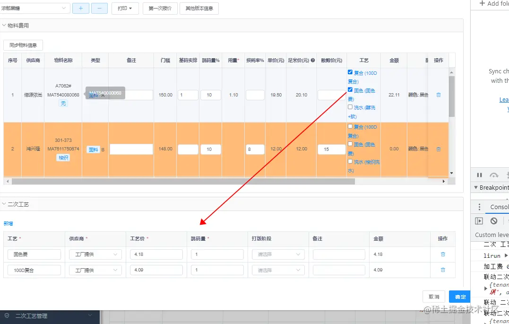This screenshot has height=324, width=509.
Task: Uncheck 复合 (100D复合) in row 1
Action: [350, 72]
